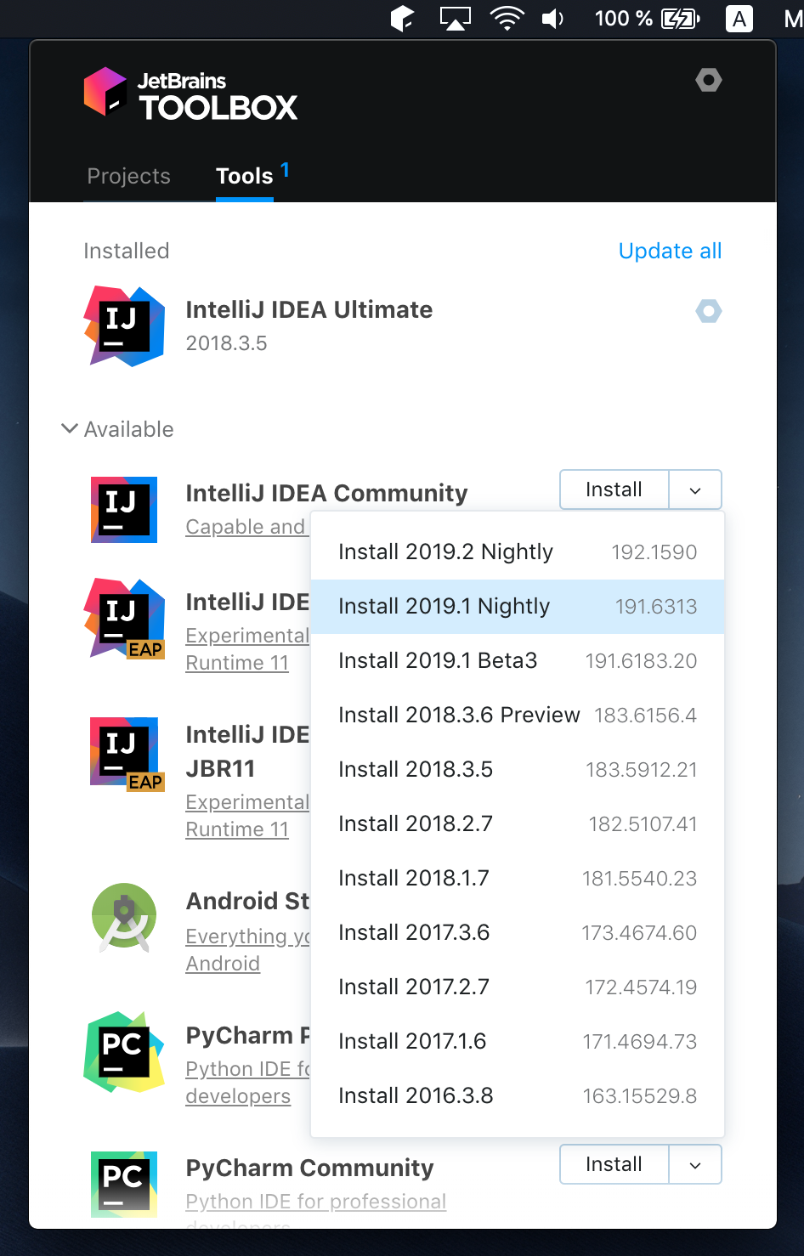Switch to the Projects tab

pyautogui.click(x=129, y=176)
